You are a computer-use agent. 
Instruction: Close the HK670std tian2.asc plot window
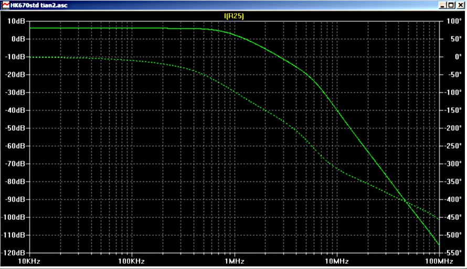click(x=461, y=5)
